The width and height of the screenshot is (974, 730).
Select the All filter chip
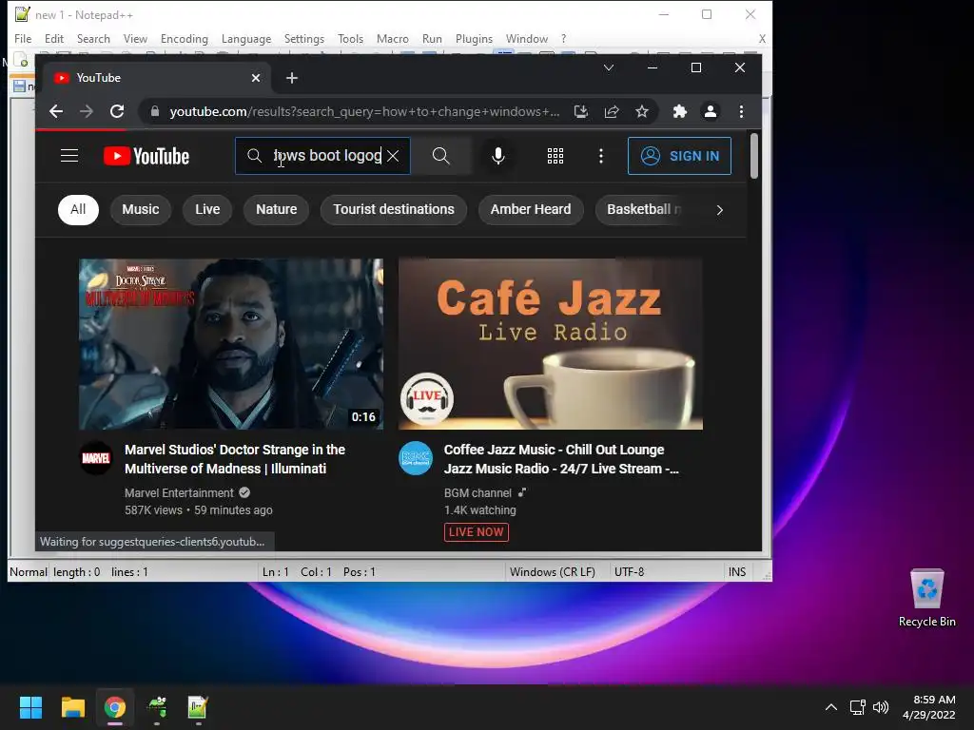pos(78,209)
